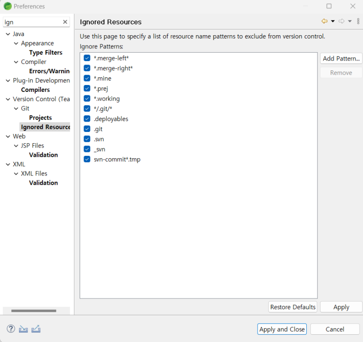Click the XML Files tree label
363x342 pixels.
(34, 173)
